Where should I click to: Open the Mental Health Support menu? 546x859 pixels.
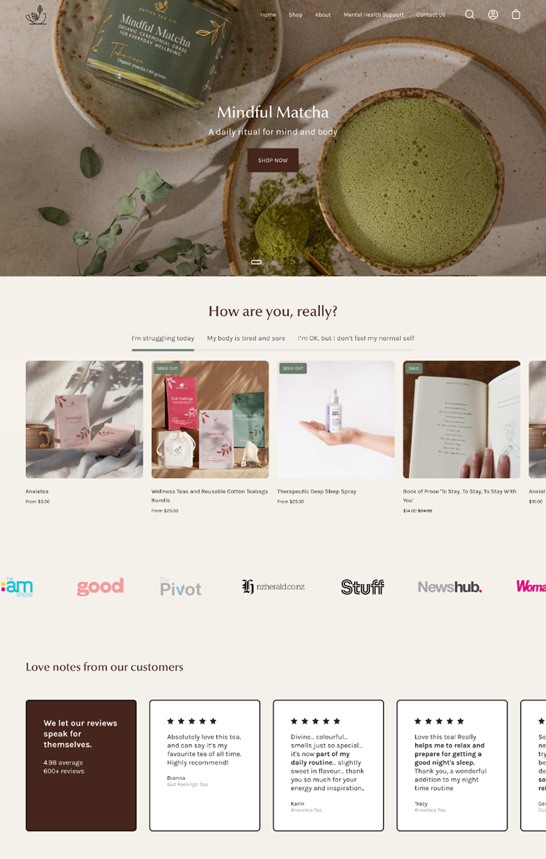(x=374, y=15)
